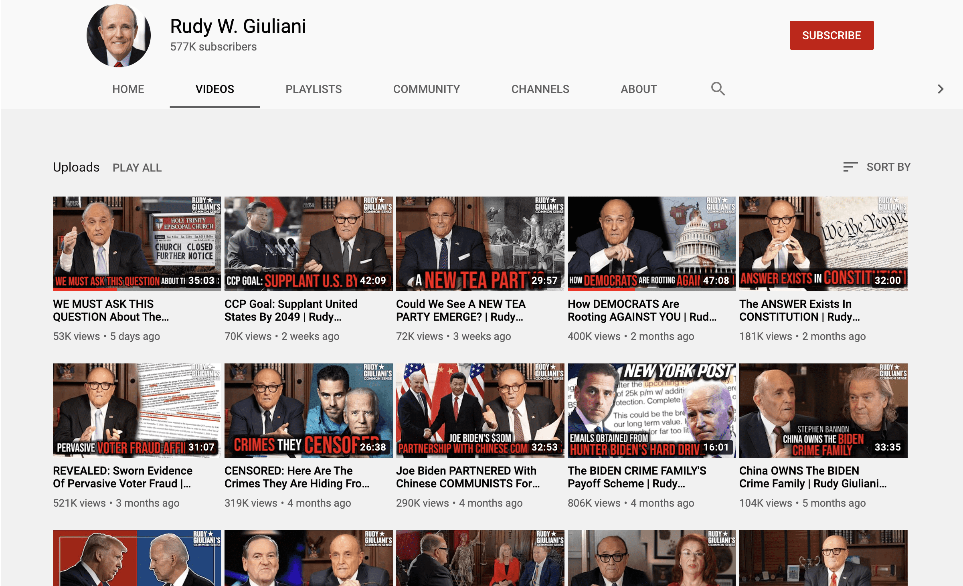Switch to the Home tab
The width and height of the screenshot is (963, 586).
pyautogui.click(x=128, y=89)
